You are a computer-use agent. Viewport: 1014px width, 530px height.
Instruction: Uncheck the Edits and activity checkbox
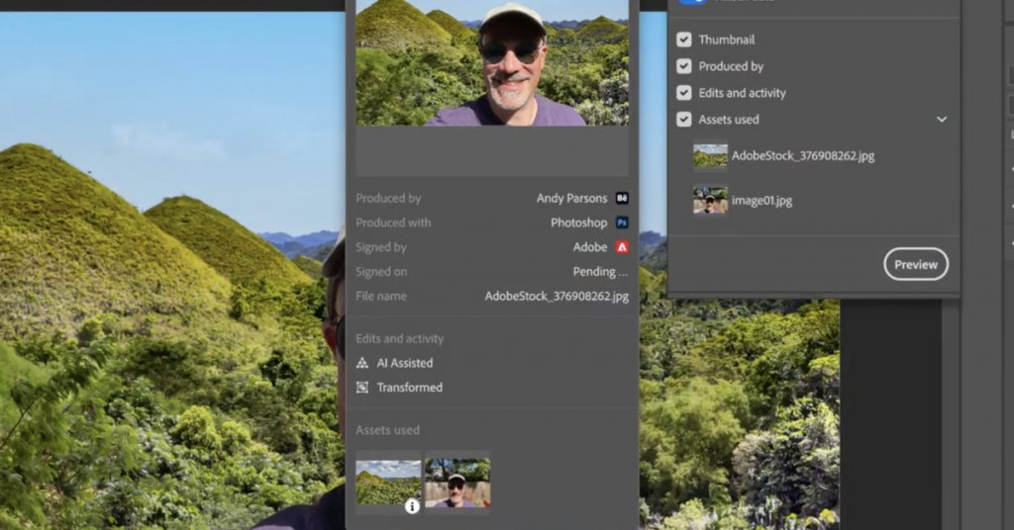(683, 93)
